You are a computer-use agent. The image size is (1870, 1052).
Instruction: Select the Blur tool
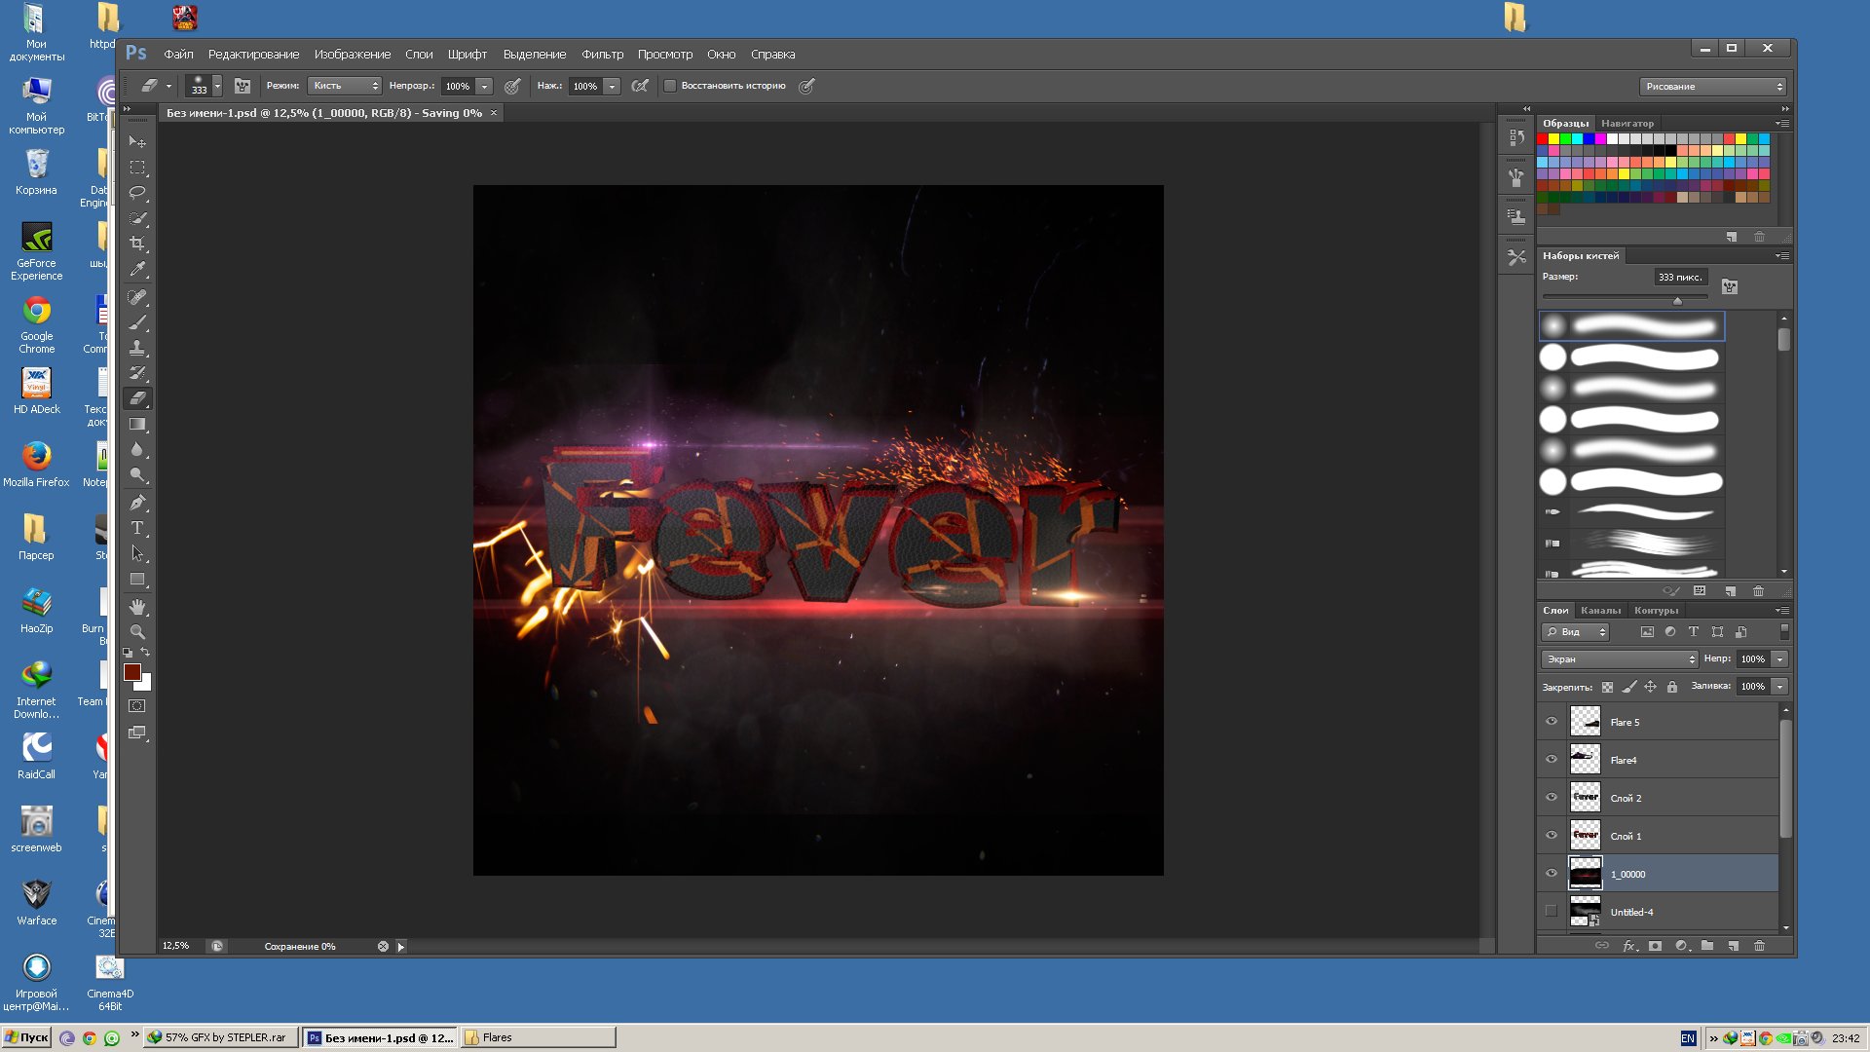pyautogui.click(x=137, y=449)
